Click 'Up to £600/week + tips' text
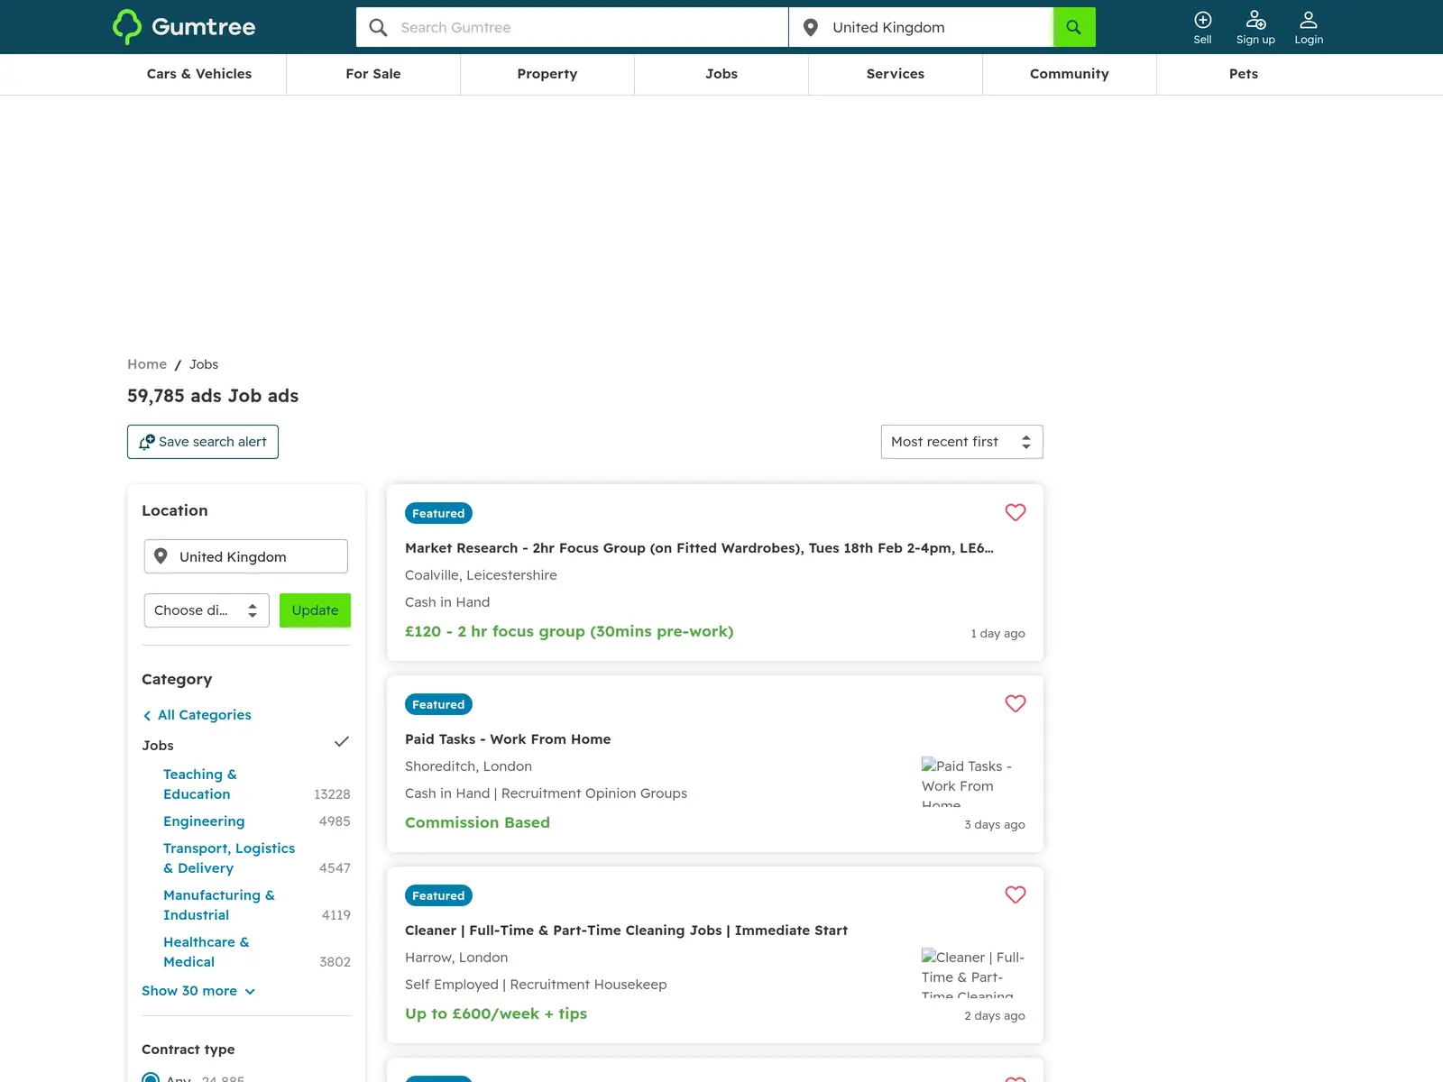 [496, 1013]
